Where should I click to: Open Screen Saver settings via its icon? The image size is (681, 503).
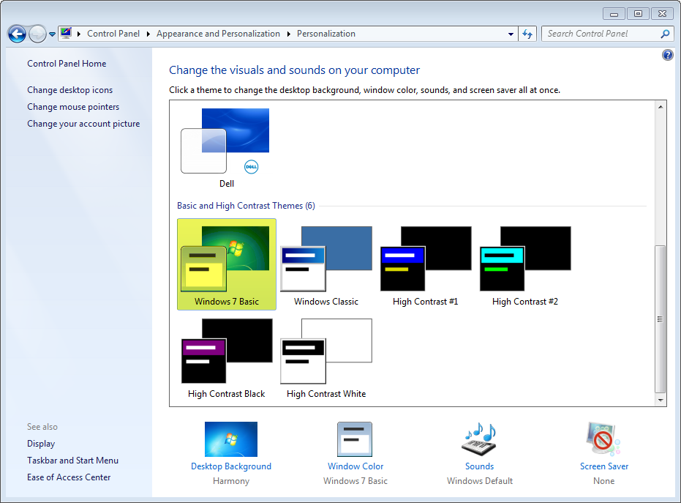click(x=603, y=439)
